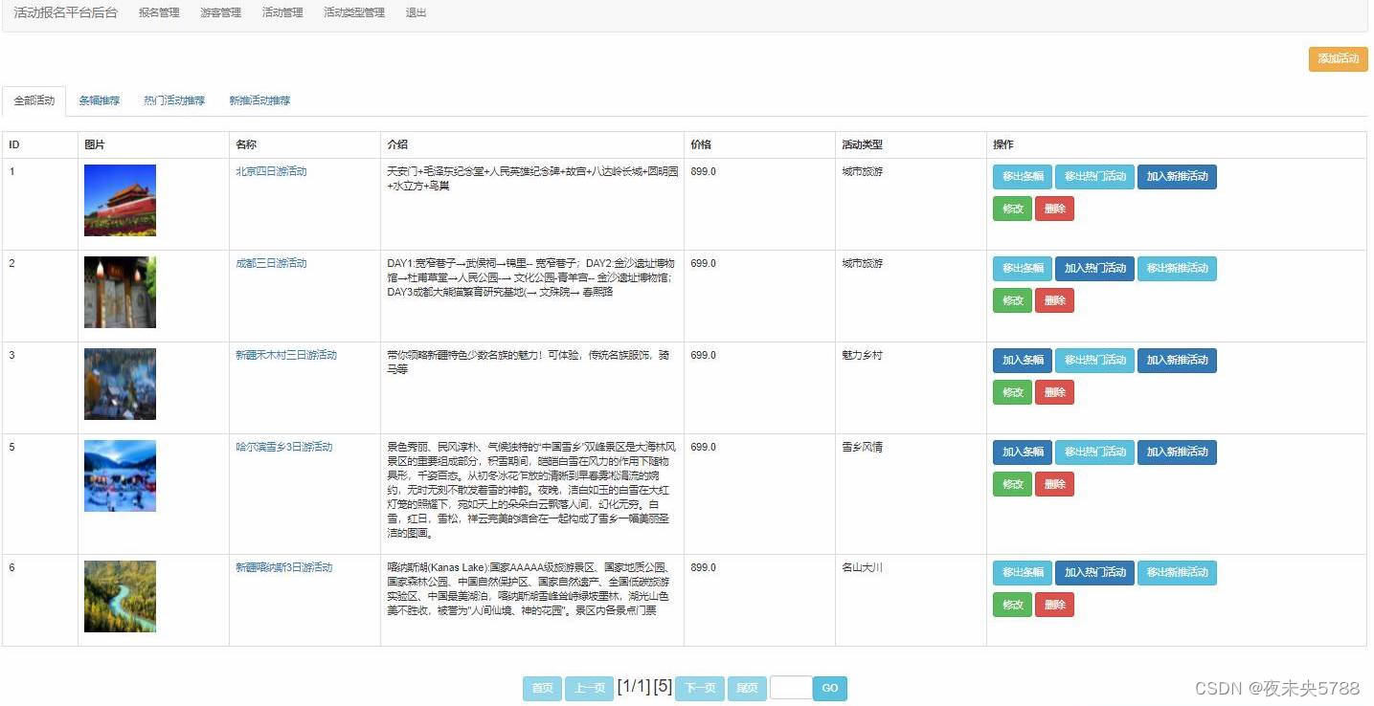Click 删除 in the 哈尔滨雪乡3日游活动 row
The height and width of the screenshot is (706, 1374).
point(1054,484)
